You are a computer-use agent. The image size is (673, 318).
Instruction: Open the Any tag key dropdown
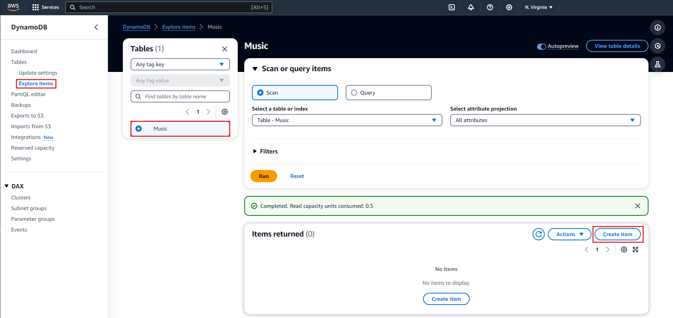pos(180,64)
